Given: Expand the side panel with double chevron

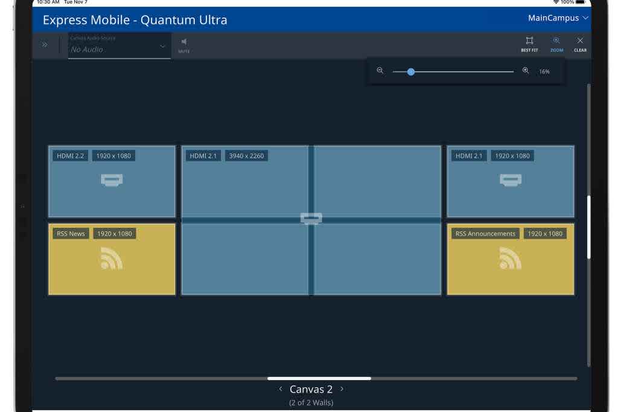Looking at the screenshot, I should (x=45, y=45).
